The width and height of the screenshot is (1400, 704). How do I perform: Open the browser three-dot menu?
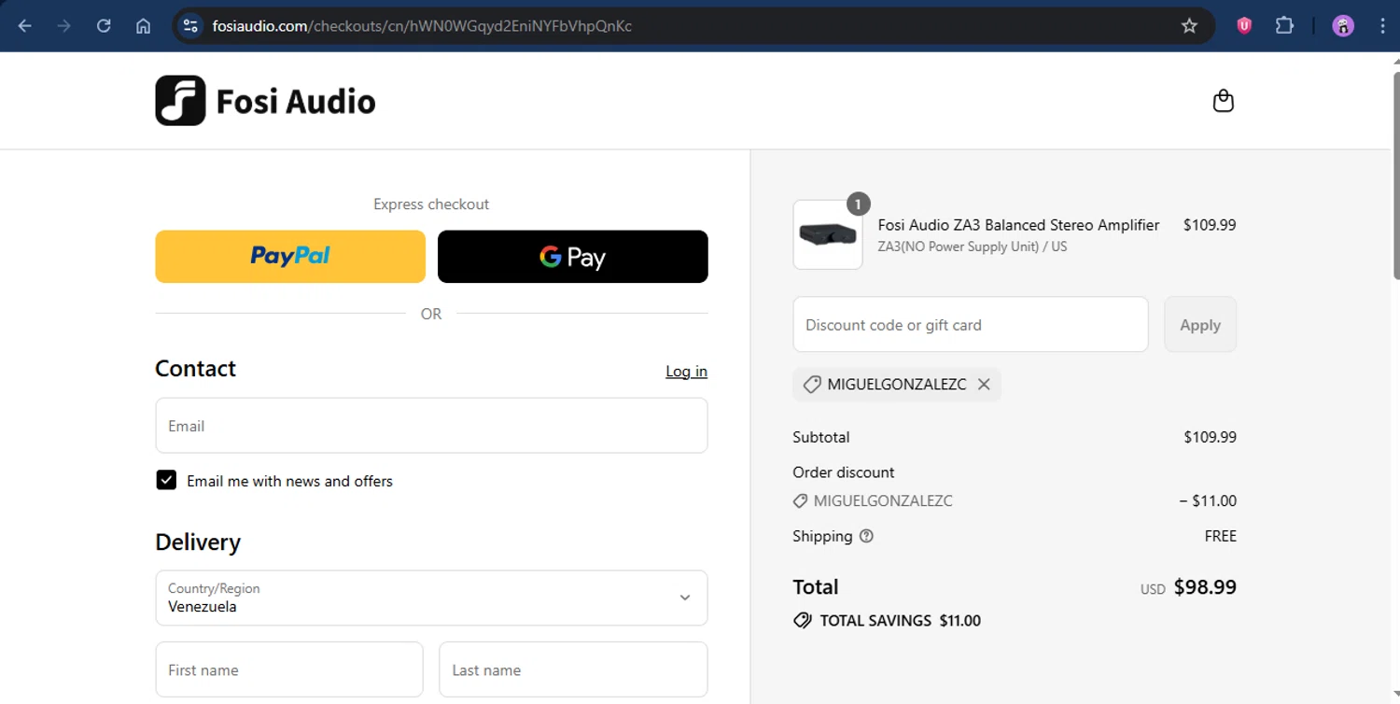1382,26
